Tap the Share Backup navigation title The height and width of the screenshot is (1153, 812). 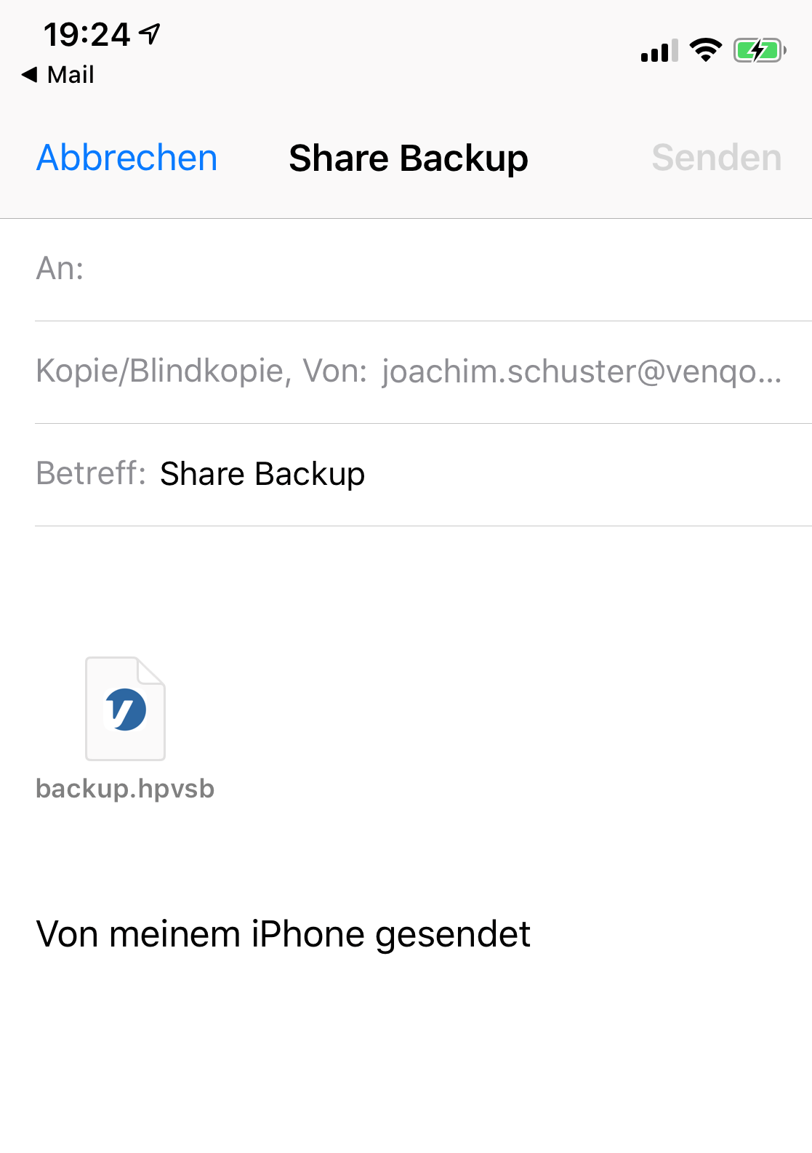pyautogui.click(x=408, y=158)
